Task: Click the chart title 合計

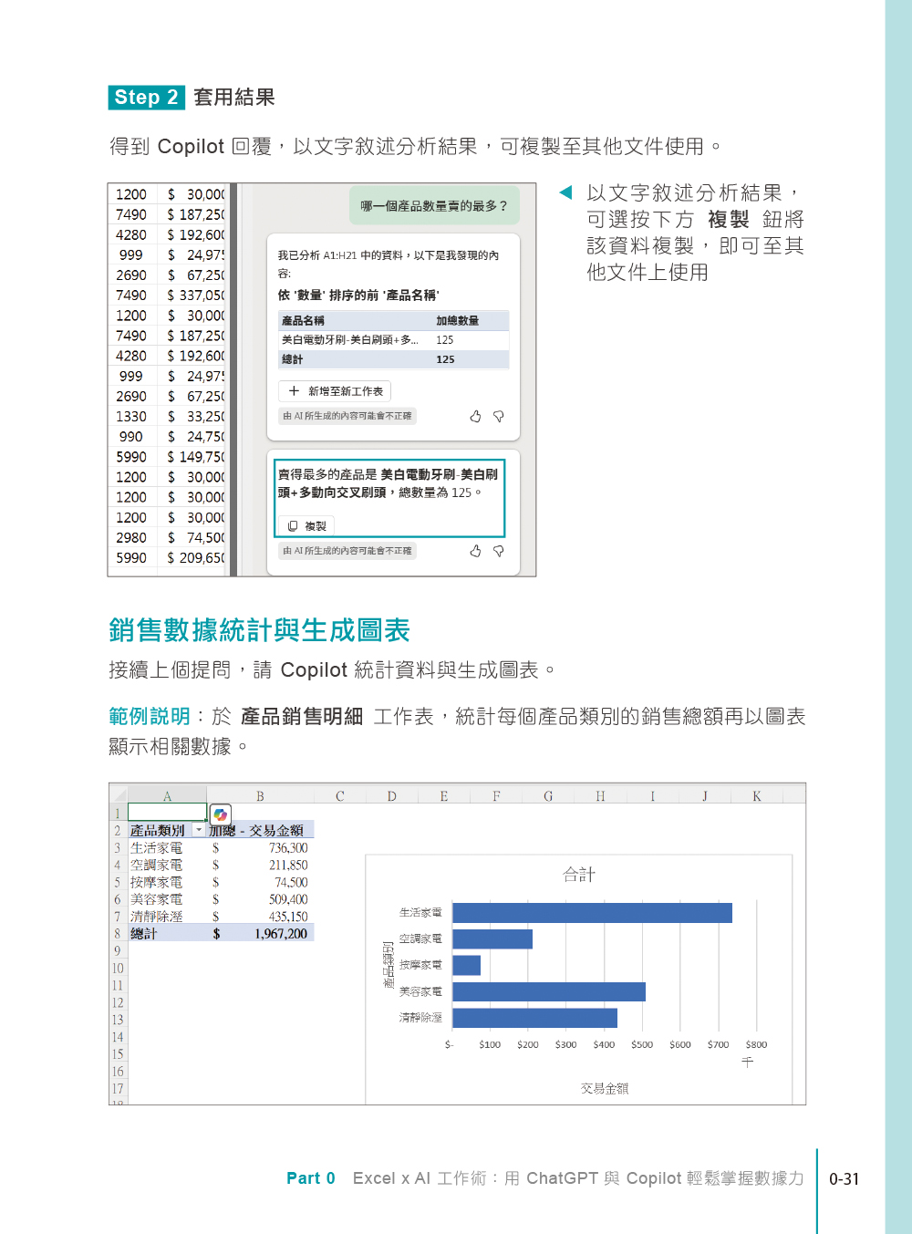Action: pyautogui.click(x=579, y=875)
